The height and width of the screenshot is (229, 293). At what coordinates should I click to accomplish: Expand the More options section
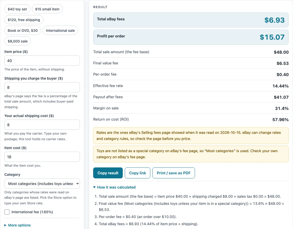(x=18, y=225)
